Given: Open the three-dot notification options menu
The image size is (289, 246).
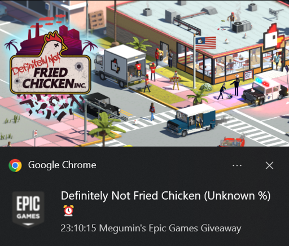Looking at the screenshot, I should (x=237, y=165).
